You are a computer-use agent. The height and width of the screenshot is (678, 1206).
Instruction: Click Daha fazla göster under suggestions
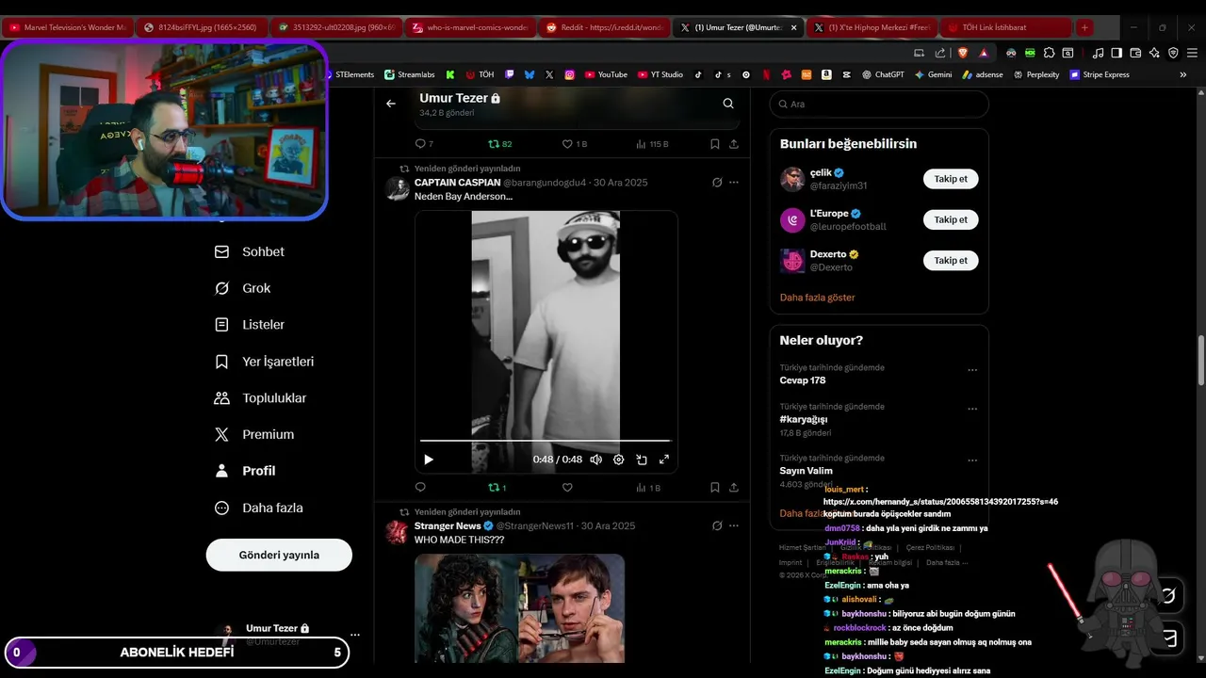click(817, 298)
